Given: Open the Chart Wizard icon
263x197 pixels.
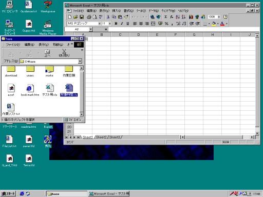Looking at the screenshot, I should coord(191,17).
